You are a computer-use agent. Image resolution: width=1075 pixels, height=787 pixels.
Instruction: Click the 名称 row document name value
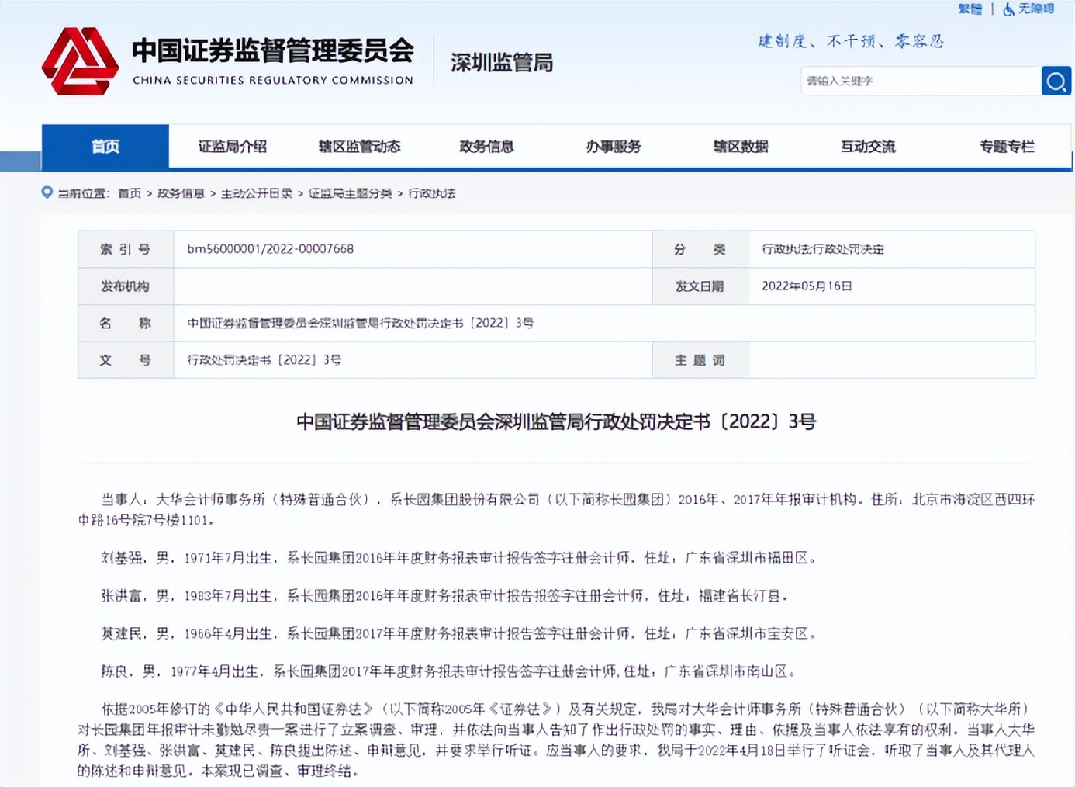tap(360, 323)
